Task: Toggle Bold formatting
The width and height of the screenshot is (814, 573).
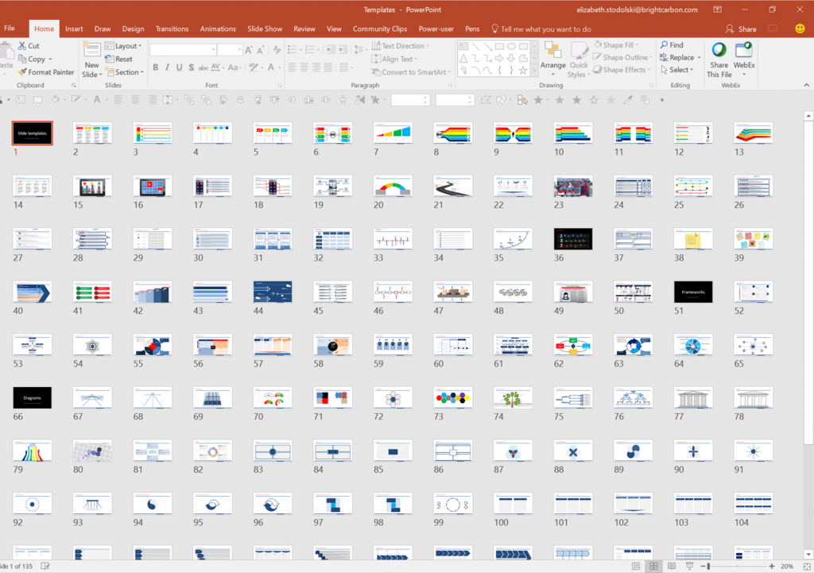Action: pyautogui.click(x=155, y=68)
